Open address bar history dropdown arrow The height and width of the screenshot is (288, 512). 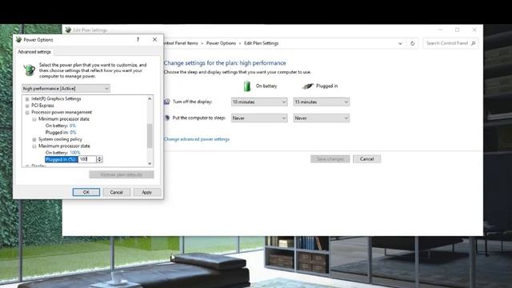pyautogui.click(x=400, y=43)
